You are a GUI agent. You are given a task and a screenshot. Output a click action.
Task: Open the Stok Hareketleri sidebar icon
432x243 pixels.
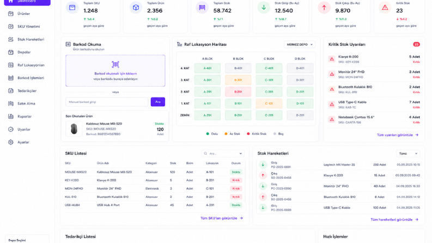coord(11,39)
